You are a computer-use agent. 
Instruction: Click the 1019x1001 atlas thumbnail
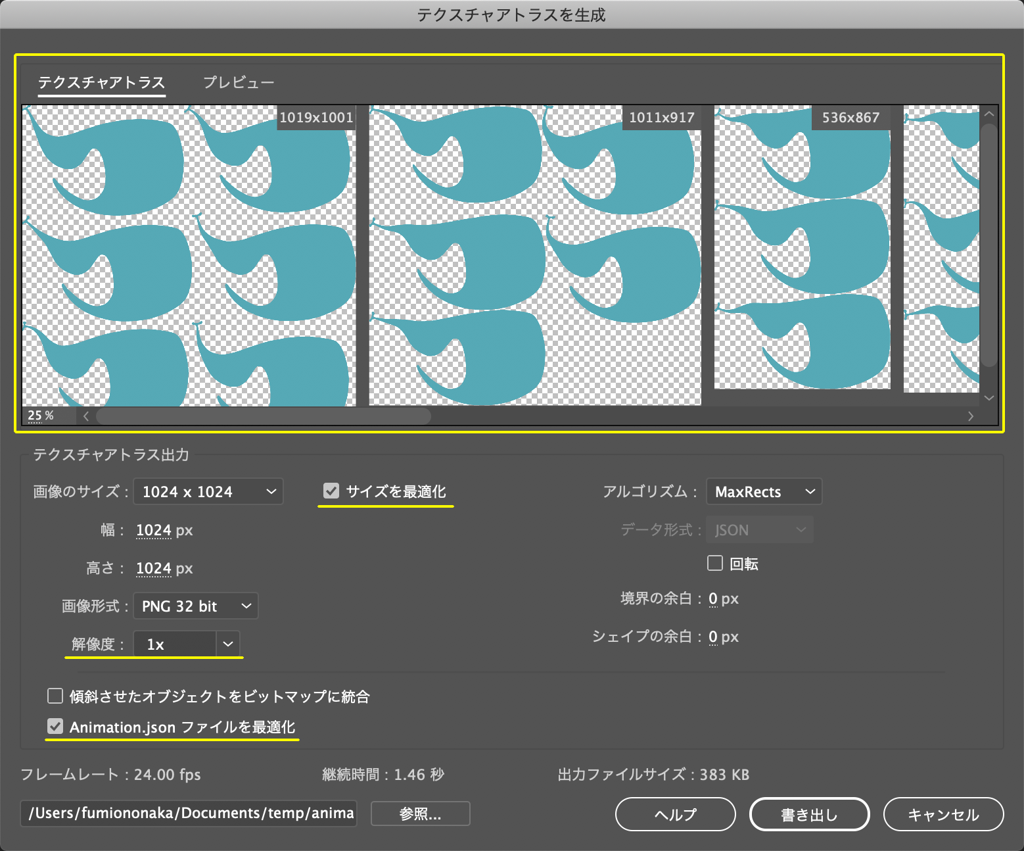click(x=189, y=256)
